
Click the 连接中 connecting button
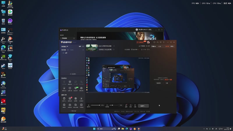pyautogui.click(x=143, y=106)
